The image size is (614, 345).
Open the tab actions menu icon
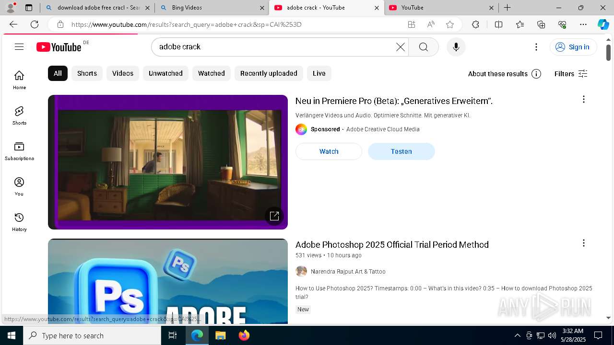point(29,8)
